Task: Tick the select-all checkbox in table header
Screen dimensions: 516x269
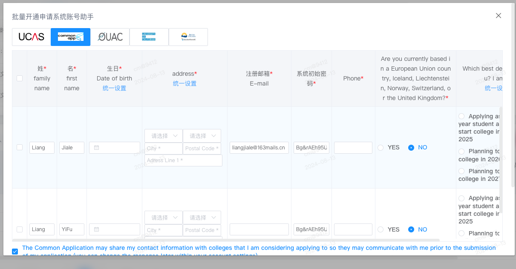Action: pyautogui.click(x=20, y=78)
